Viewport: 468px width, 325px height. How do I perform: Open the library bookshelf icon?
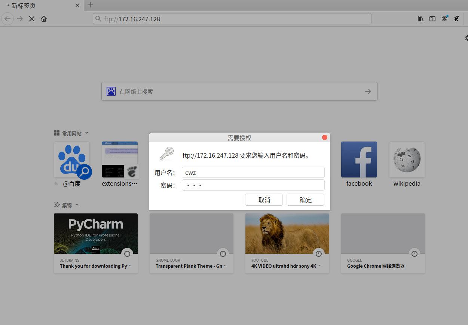(420, 19)
